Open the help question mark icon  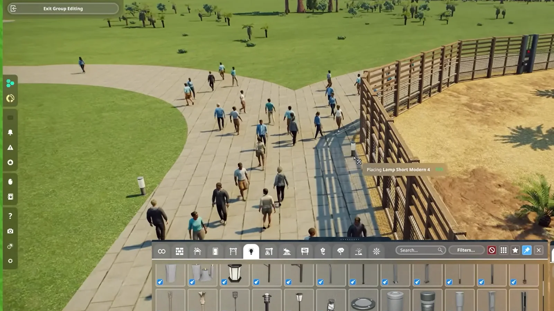point(10,216)
